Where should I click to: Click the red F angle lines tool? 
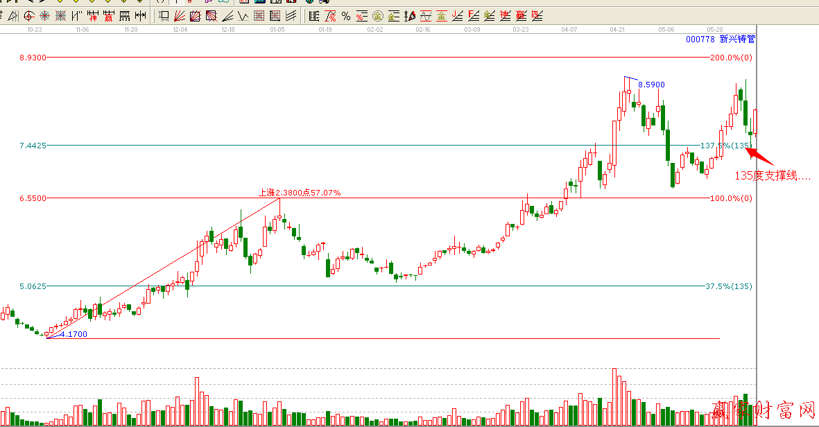pos(473,16)
